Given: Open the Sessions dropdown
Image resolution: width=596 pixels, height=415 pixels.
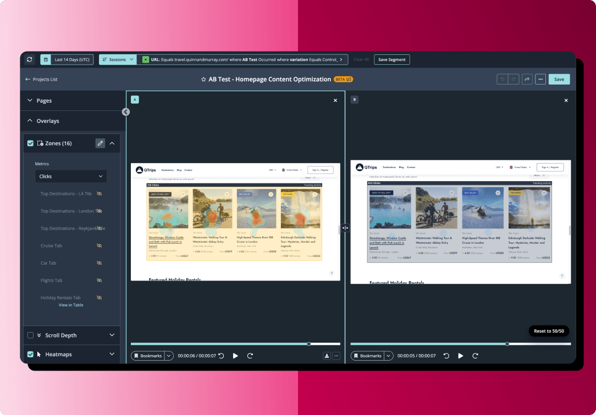Looking at the screenshot, I should (117, 60).
